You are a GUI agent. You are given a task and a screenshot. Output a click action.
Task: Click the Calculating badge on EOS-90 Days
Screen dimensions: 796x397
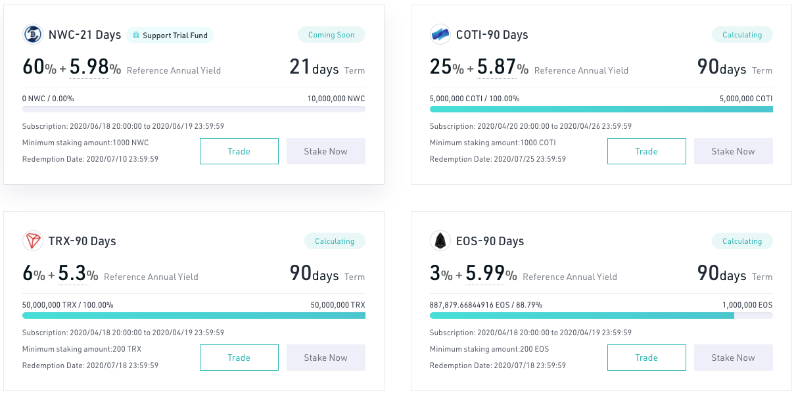pyautogui.click(x=742, y=241)
